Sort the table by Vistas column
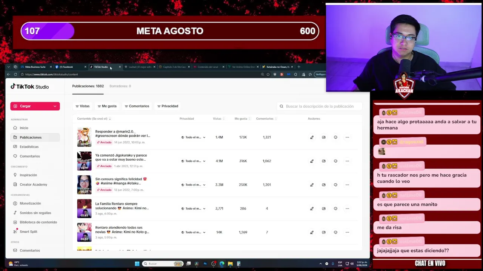This screenshot has width=483, height=271. tap(219, 119)
